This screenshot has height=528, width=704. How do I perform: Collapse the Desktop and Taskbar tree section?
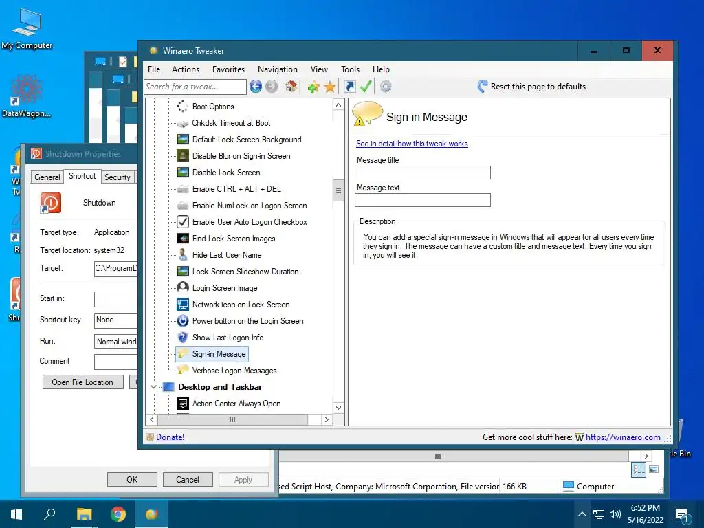pos(153,386)
